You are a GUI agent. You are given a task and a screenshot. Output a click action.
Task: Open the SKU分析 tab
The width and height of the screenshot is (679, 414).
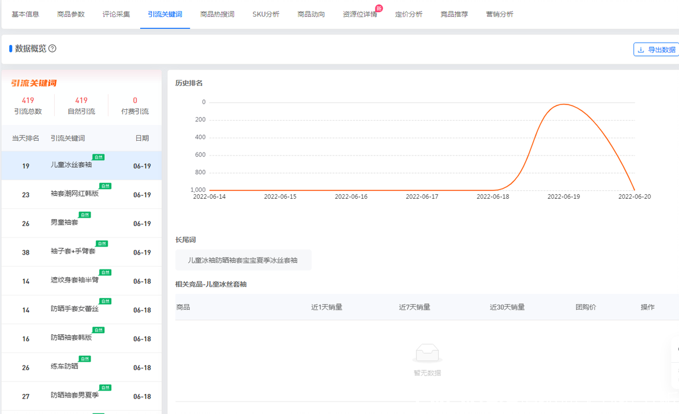pyautogui.click(x=265, y=14)
